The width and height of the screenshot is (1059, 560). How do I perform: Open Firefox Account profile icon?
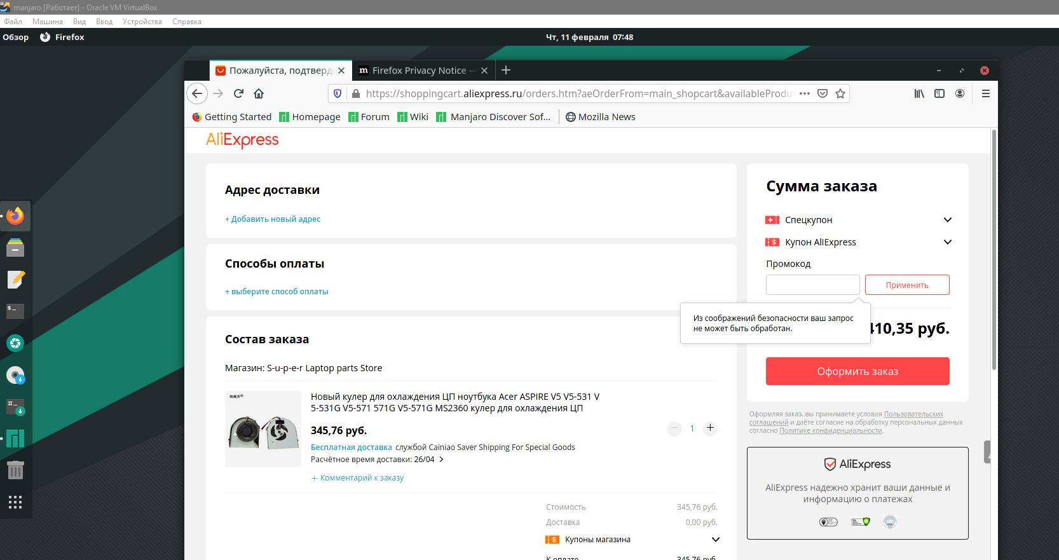pyautogui.click(x=960, y=93)
